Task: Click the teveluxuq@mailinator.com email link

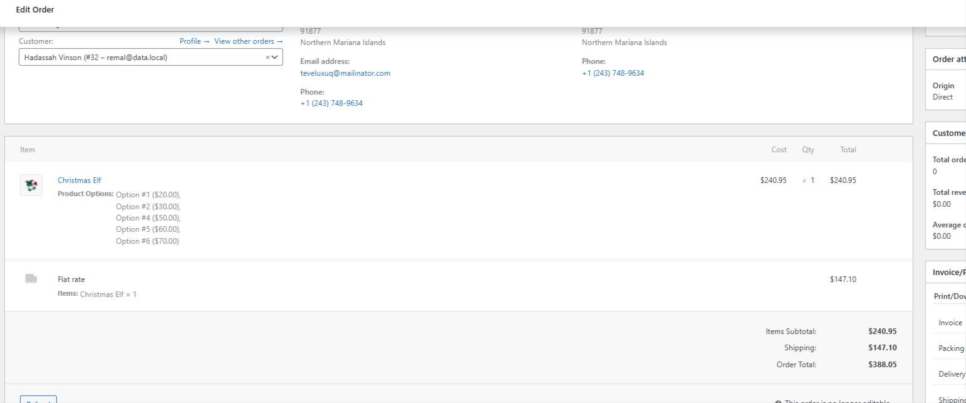Action: point(345,73)
